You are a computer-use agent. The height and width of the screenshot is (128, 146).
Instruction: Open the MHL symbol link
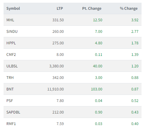coord(10,20)
